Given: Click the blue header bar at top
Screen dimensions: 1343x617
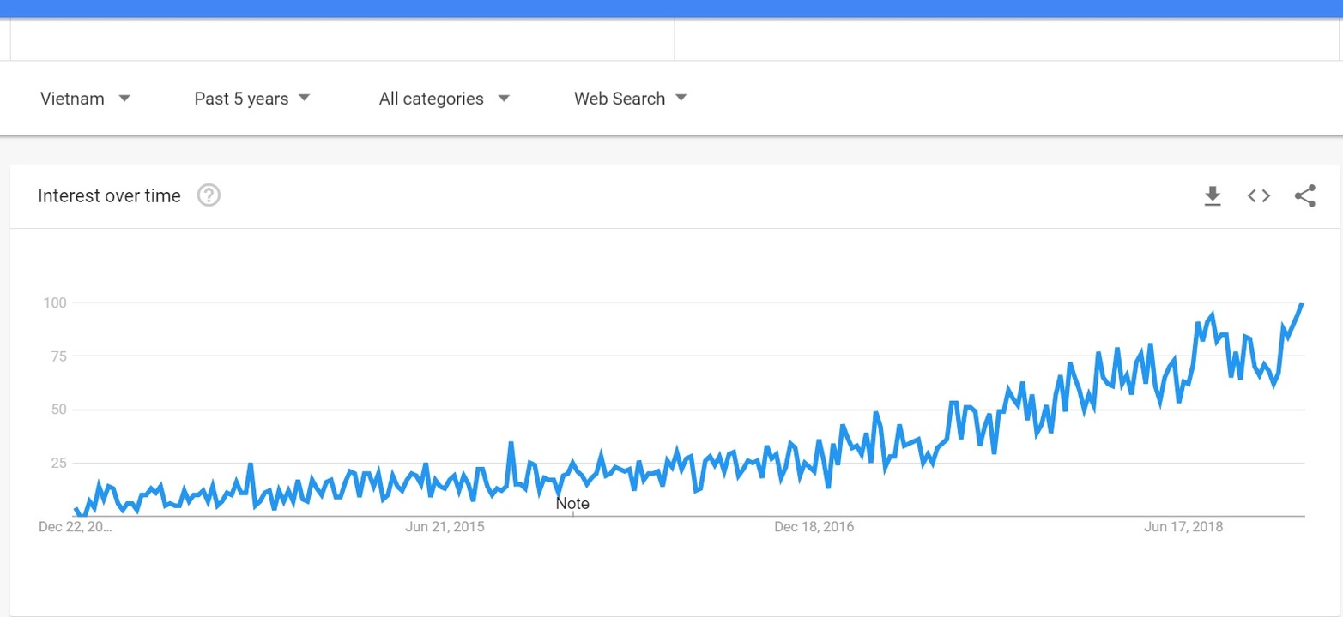Looking at the screenshot, I should click(671, 9).
